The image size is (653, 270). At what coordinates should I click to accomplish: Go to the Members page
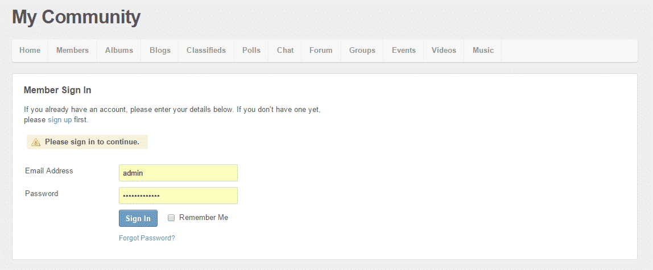click(x=72, y=51)
